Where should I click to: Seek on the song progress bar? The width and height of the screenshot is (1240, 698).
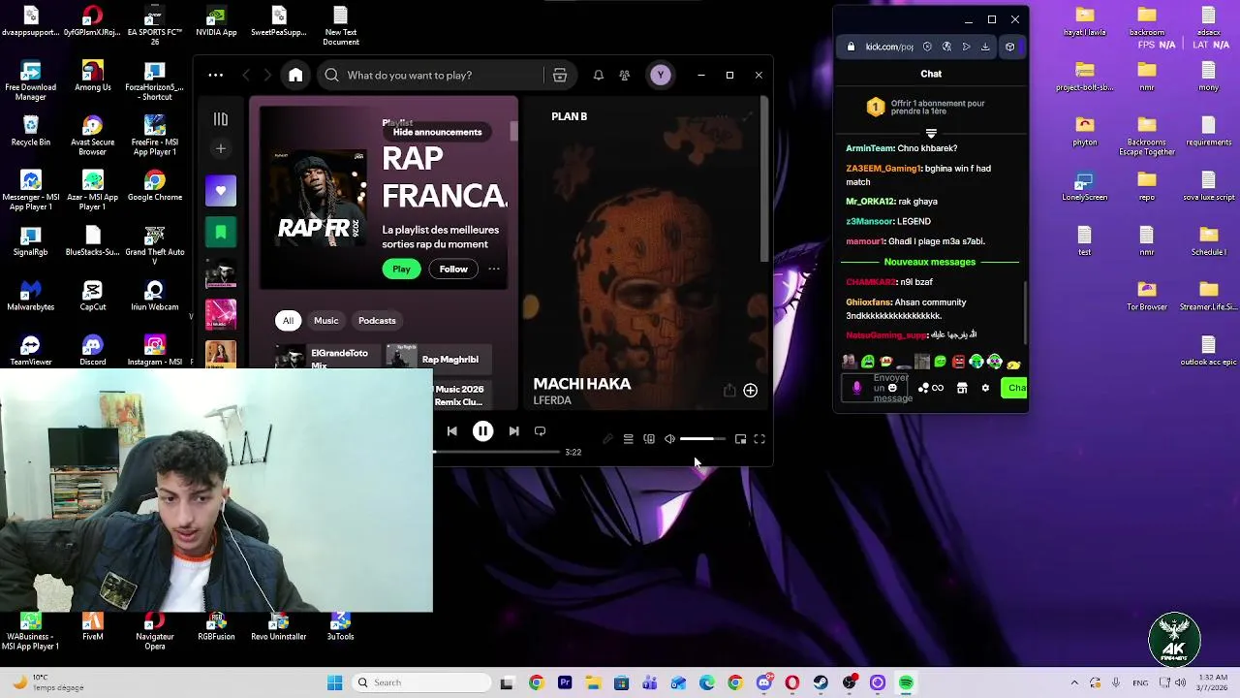(x=496, y=452)
